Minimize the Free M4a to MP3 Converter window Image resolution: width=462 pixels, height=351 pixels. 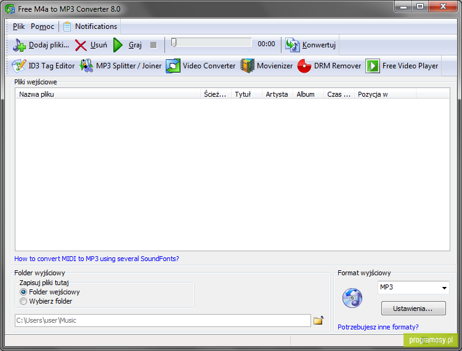click(x=403, y=7)
